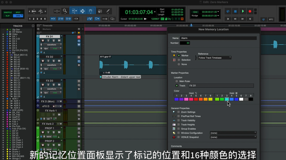Enable SHUFFLE edit mode
The width and height of the screenshot is (286, 160).
coord(8,12)
